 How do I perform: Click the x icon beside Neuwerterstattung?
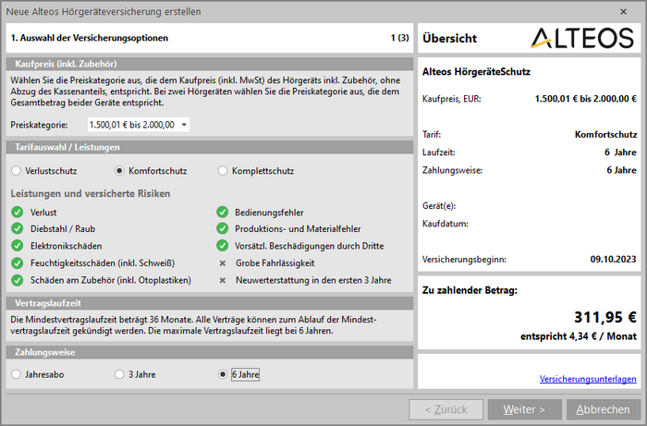(223, 280)
